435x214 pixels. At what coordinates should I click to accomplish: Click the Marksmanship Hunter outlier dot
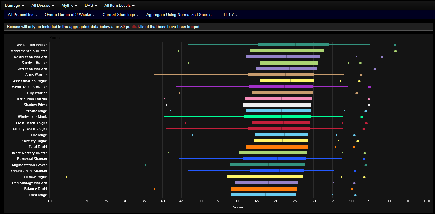(x=395, y=51)
